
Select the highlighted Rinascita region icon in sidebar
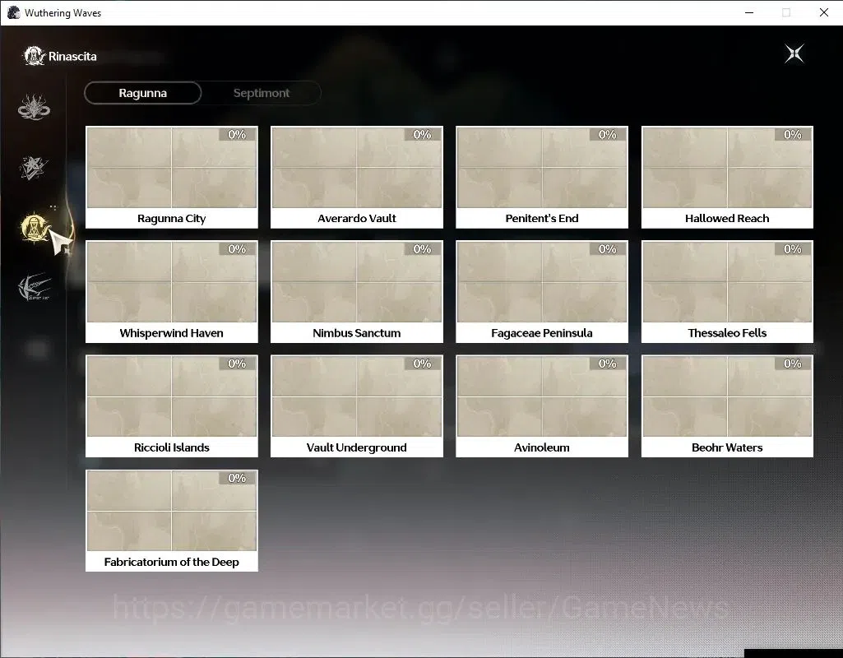point(35,228)
